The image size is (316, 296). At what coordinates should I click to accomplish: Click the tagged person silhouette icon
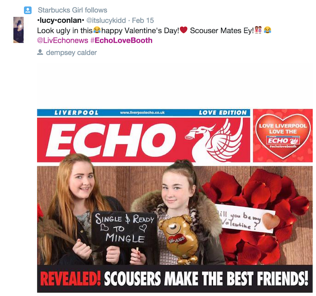(40, 52)
